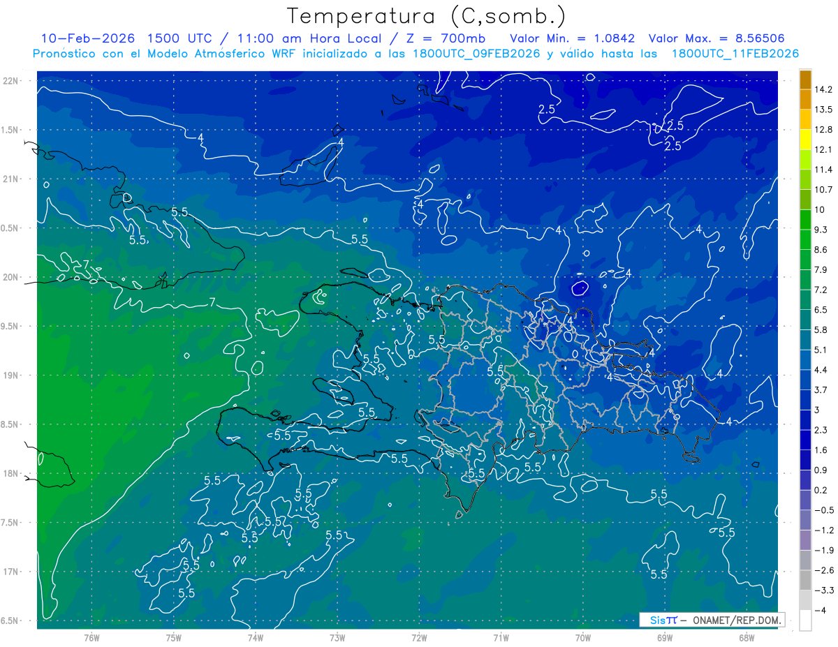Click the 18N latitude axis label
This screenshot has height=647, width=838.
pyautogui.click(x=11, y=473)
